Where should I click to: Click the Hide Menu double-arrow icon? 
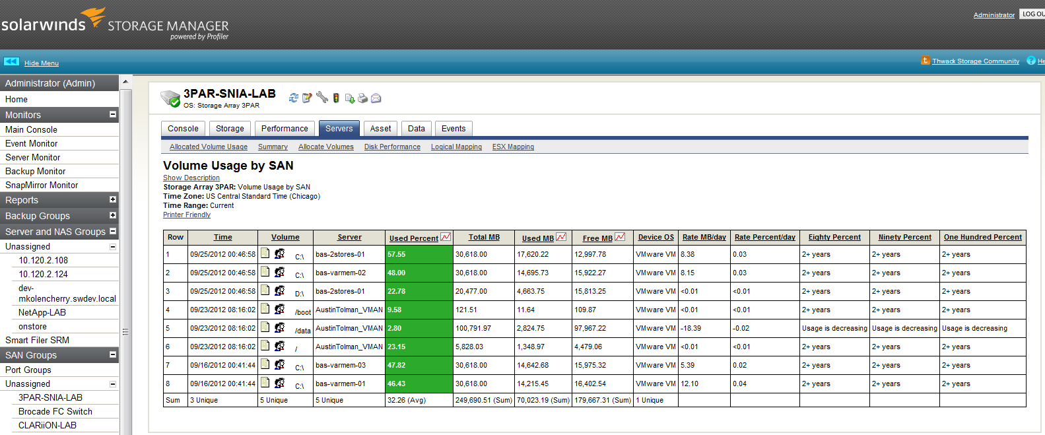click(x=11, y=61)
